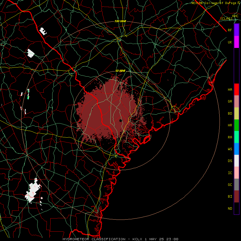Click the 50 NMI range ring label
The image size is (241, 241).
[x=120, y=71]
